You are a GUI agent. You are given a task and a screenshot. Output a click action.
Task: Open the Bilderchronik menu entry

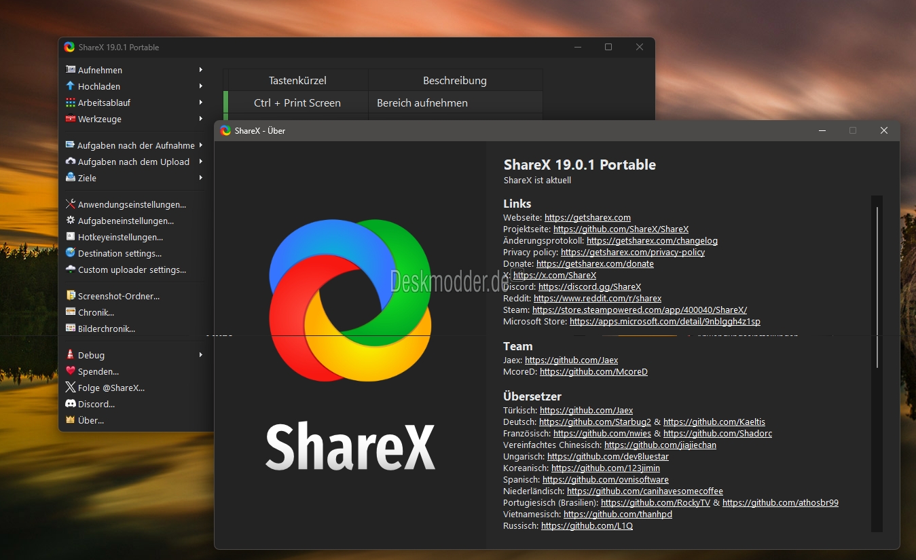107,329
